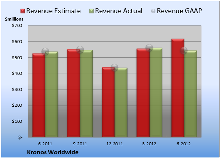
Task: Select the red estimate bar for 6-2011
Action: click(39, 95)
